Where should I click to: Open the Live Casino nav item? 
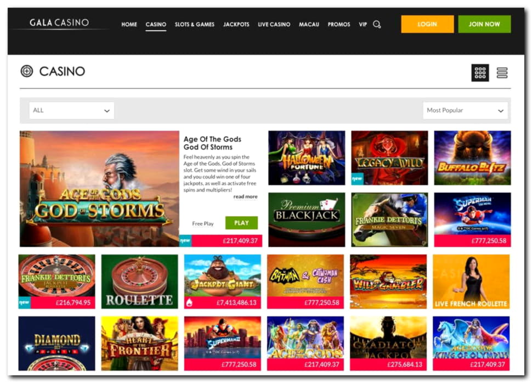pos(274,25)
